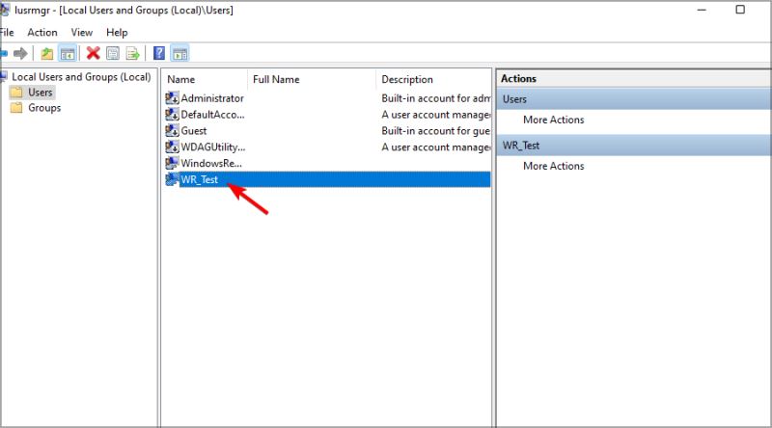
Task: Open More Actions under Users section
Action: (x=553, y=120)
